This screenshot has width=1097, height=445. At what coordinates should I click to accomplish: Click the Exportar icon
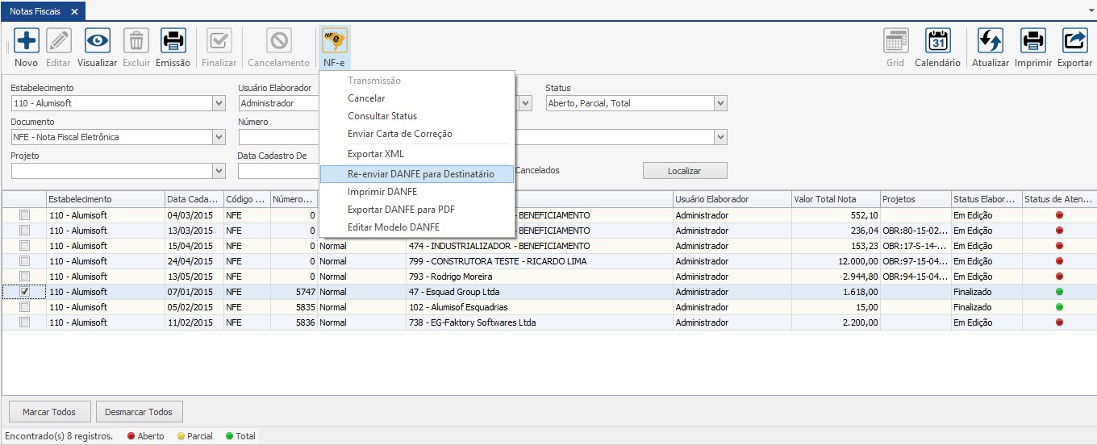[1074, 41]
